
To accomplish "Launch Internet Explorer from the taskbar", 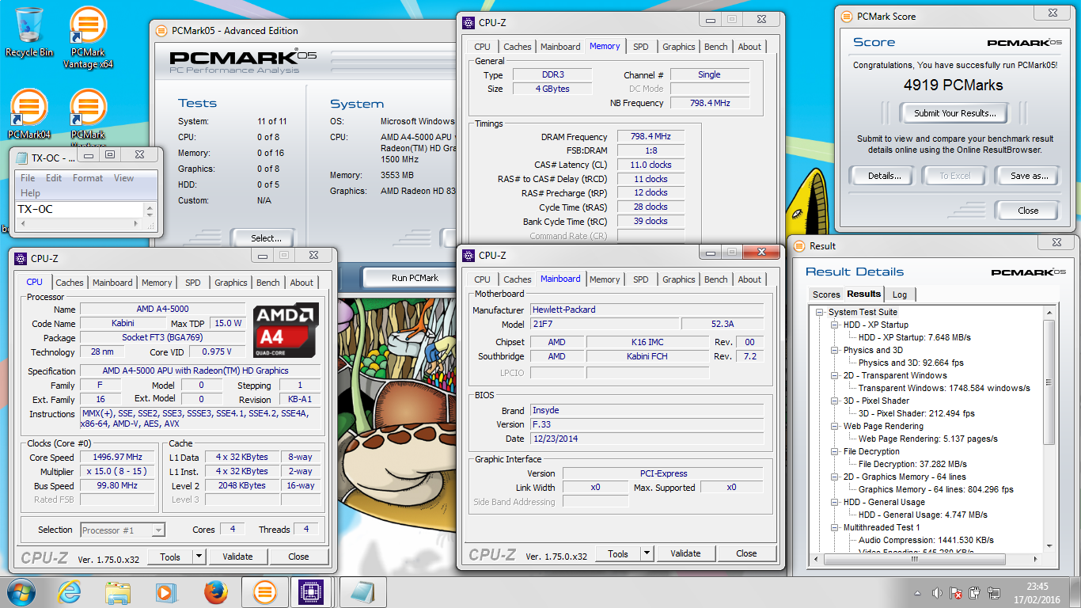I will click(x=70, y=592).
